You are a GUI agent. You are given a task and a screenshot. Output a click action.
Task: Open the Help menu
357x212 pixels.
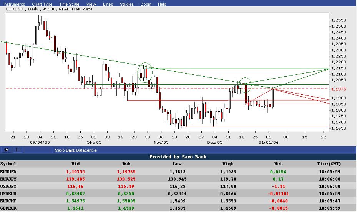click(x=162, y=4)
